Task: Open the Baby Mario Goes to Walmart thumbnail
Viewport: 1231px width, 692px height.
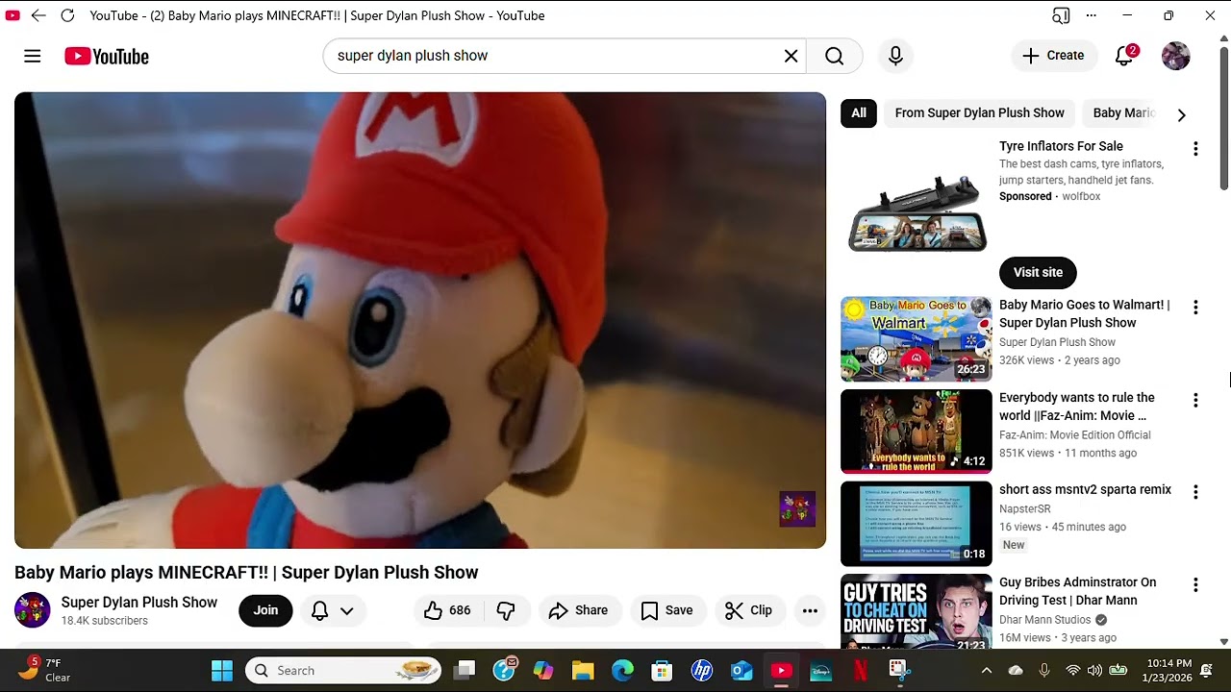Action: point(917,339)
